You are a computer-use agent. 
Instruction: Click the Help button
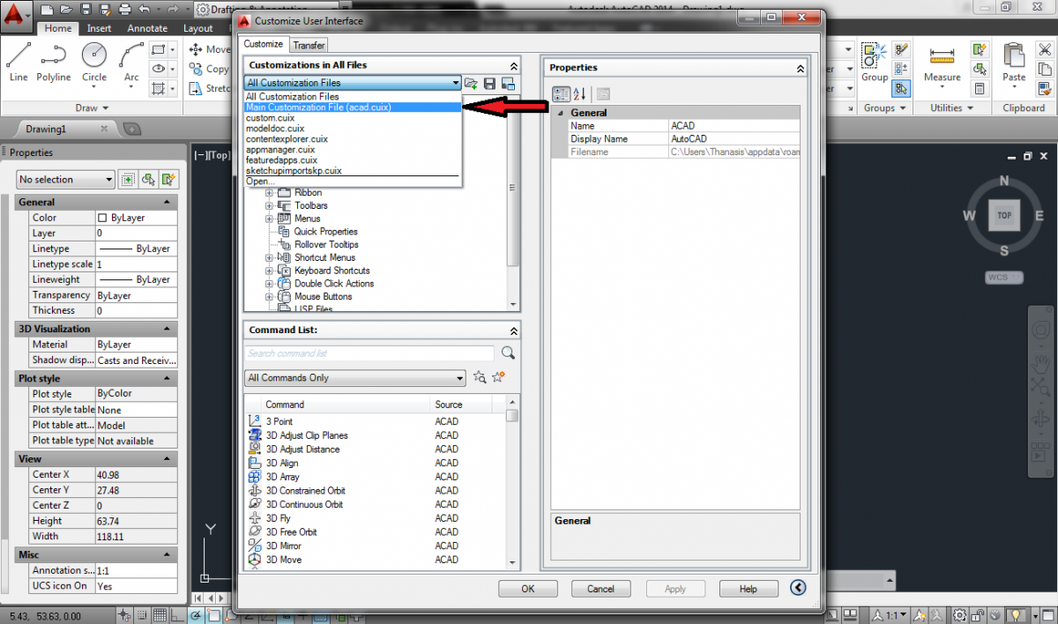click(x=749, y=589)
